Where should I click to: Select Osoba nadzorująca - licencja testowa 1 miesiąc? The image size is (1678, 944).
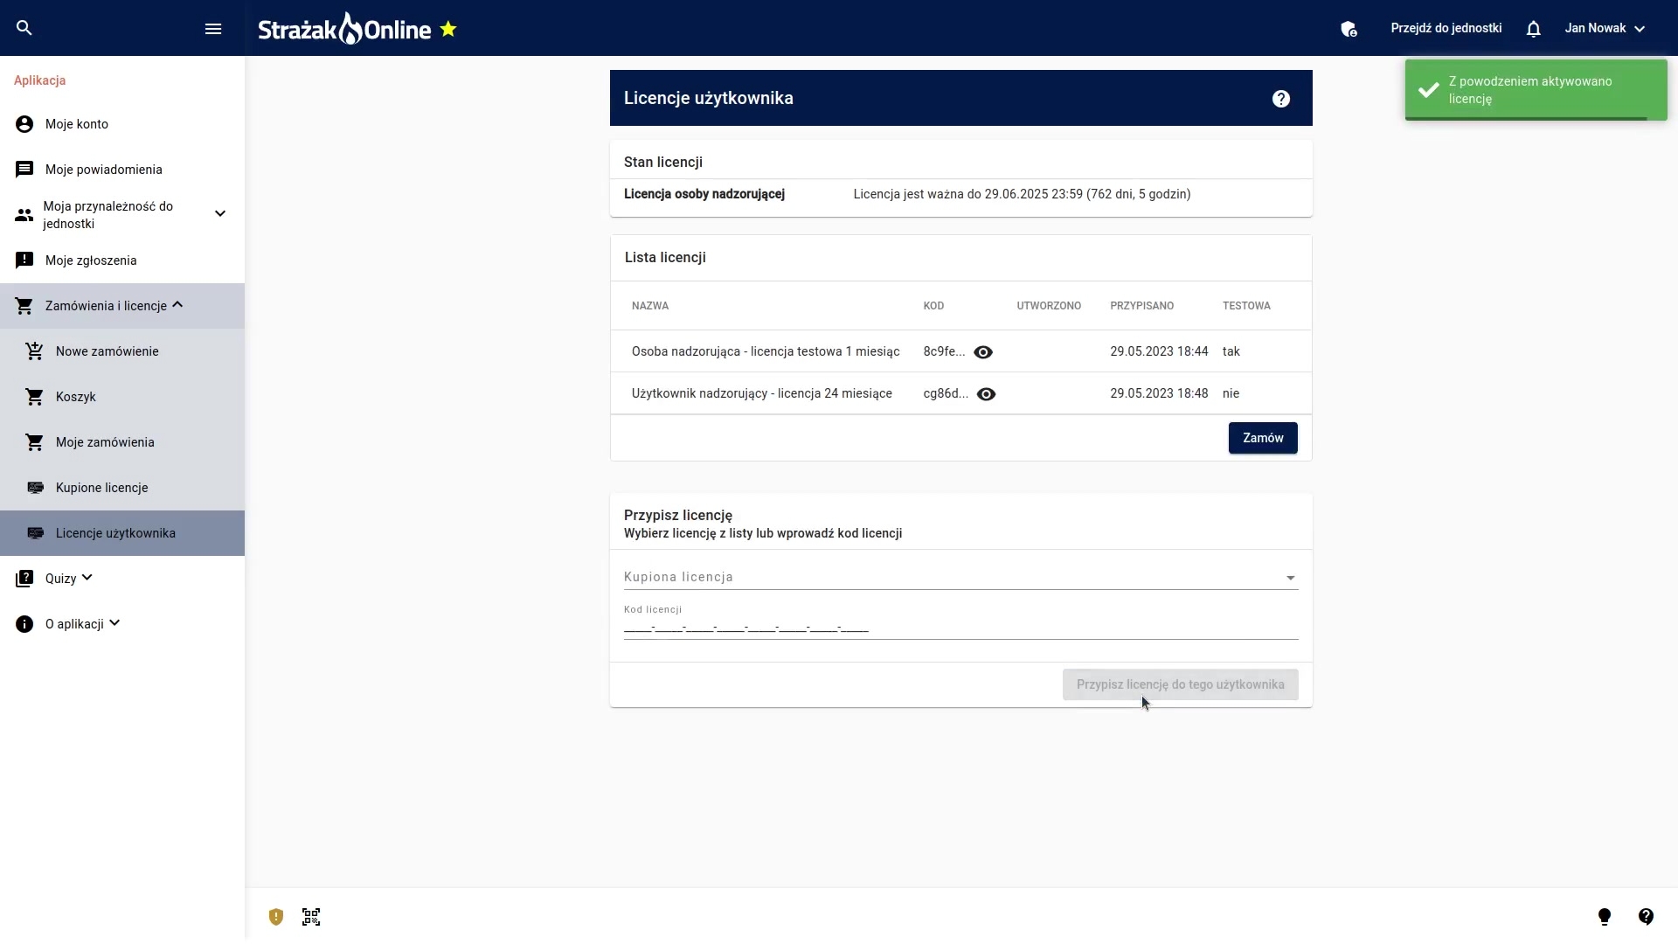(766, 351)
